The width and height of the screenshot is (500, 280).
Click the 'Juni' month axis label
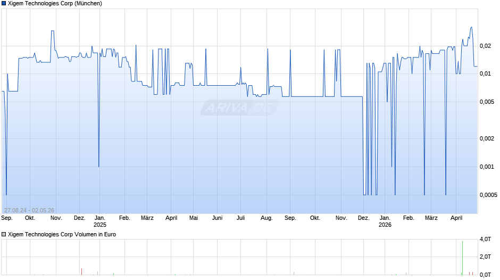click(x=217, y=218)
